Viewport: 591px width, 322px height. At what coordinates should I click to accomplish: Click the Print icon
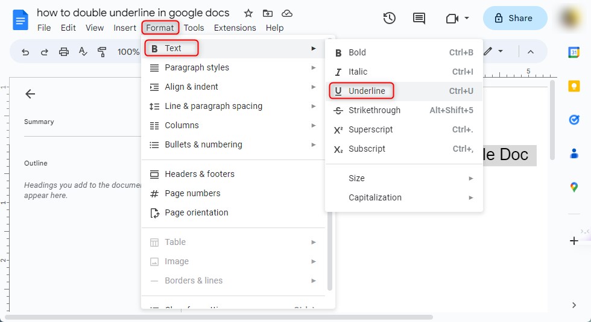coord(64,52)
